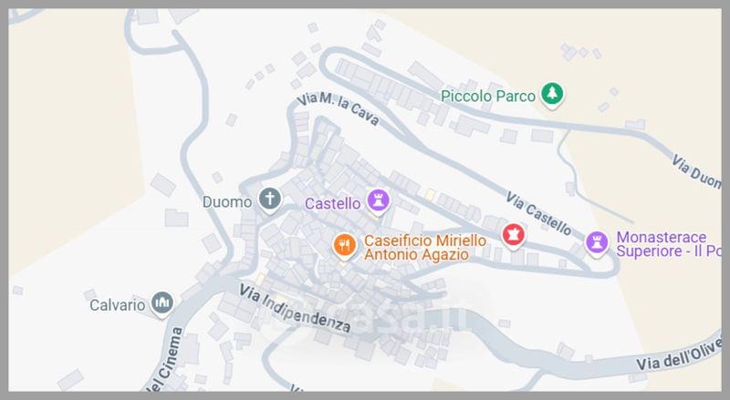The width and height of the screenshot is (730, 400).
Task: Select the Via Duomo street label
Action: 696,172
